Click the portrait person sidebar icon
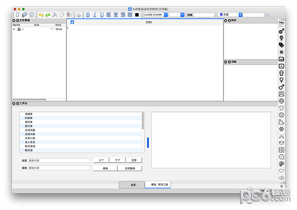Screen dimensions: 297x210 (281, 94)
